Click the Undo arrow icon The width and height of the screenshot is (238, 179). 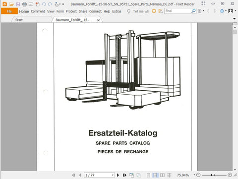44,4
